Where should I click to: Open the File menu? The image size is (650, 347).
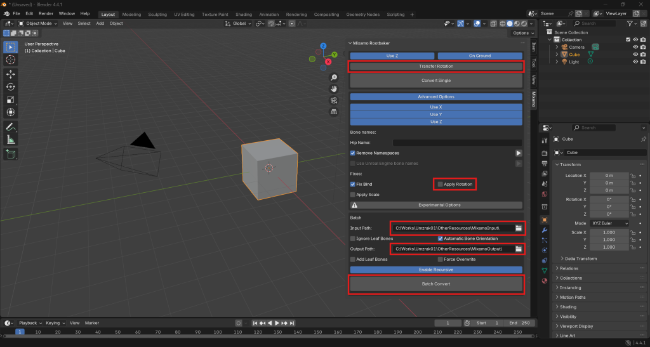pos(17,14)
